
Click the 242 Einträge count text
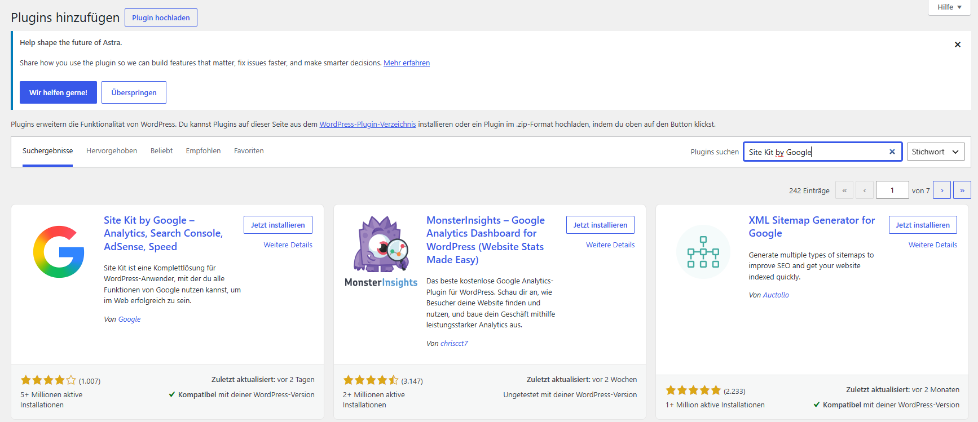[x=809, y=191]
